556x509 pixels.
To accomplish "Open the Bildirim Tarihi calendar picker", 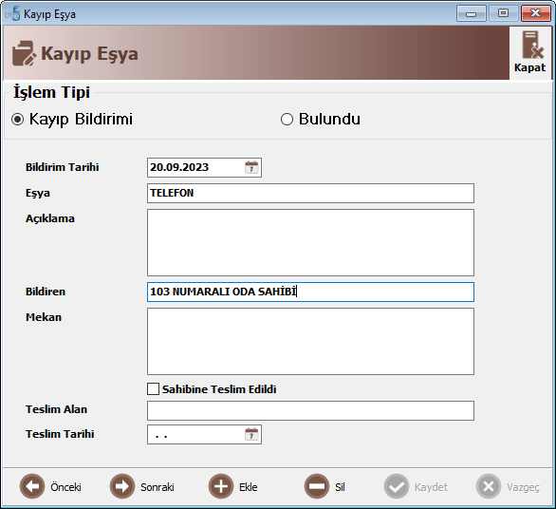I will click(x=251, y=167).
